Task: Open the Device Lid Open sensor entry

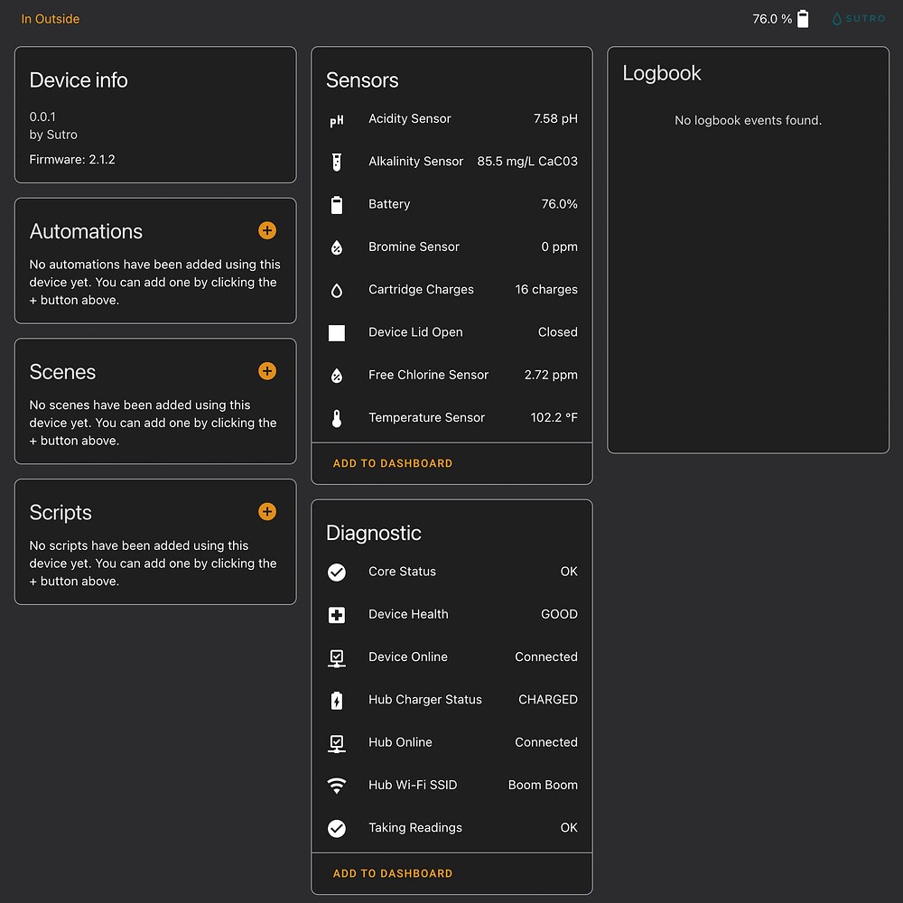Action: [451, 332]
